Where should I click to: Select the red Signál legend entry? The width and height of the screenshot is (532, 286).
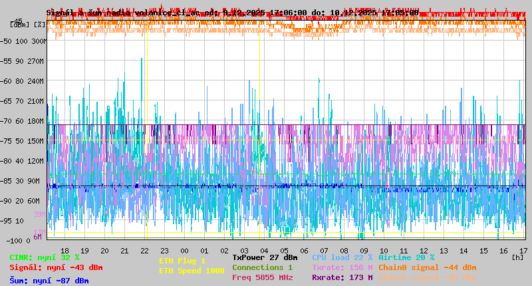click(56, 267)
